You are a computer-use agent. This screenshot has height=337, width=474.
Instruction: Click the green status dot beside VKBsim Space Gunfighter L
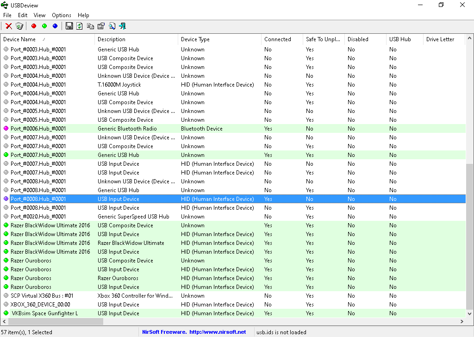point(6,313)
